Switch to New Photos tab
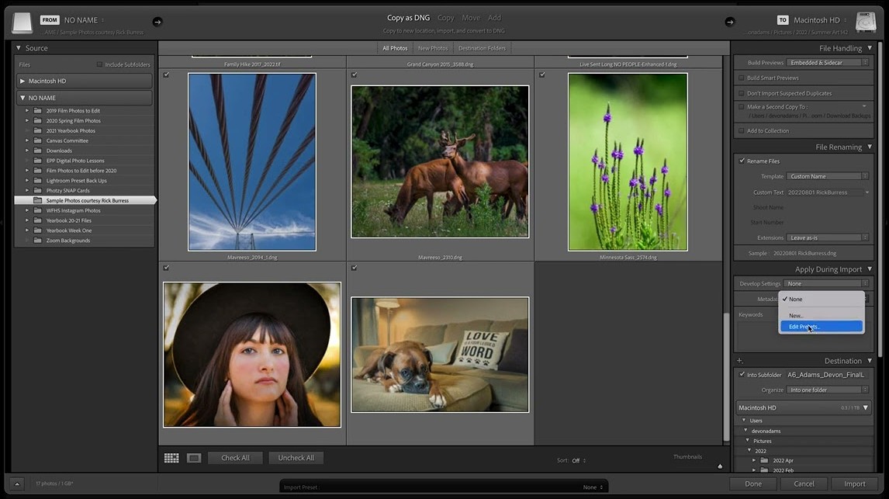 click(433, 48)
